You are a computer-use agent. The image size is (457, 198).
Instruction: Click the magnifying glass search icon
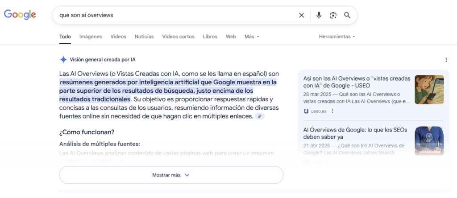point(347,15)
